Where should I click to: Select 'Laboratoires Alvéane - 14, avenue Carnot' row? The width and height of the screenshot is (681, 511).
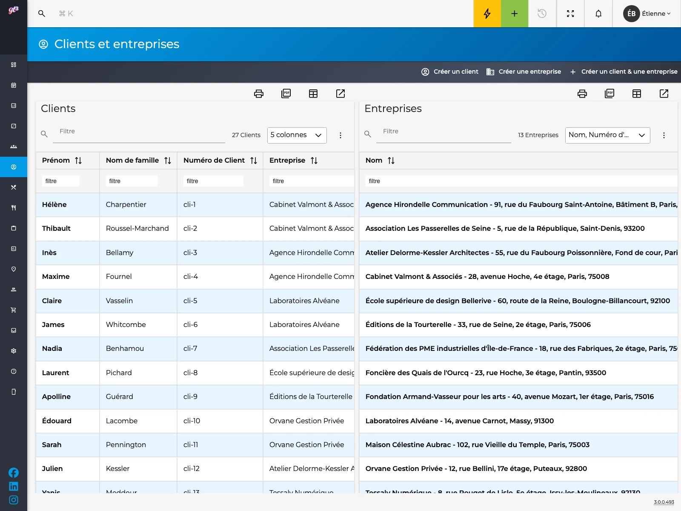[518, 421]
